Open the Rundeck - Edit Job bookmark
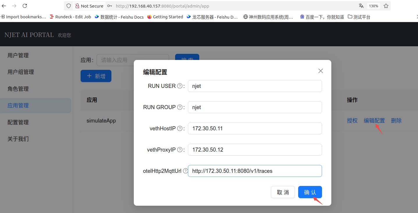 coord(70,17)
